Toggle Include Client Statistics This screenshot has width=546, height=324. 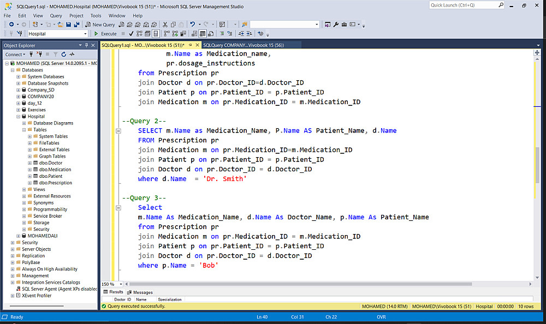point(183,34)
